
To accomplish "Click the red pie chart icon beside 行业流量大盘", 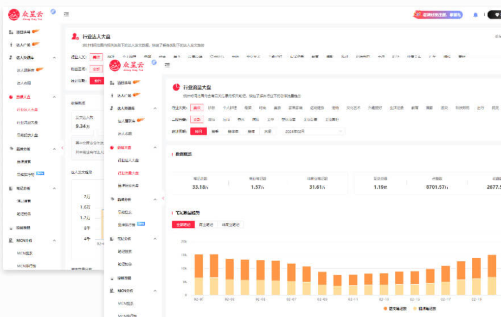I will click(176, 87).
